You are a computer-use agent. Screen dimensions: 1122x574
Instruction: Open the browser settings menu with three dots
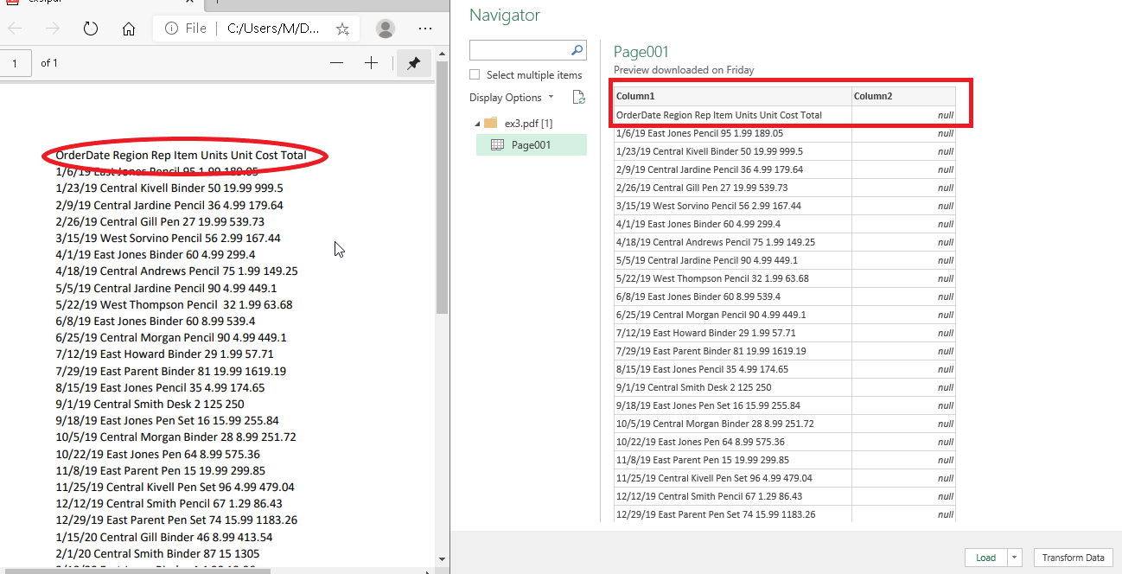click(x=425, y=29)
